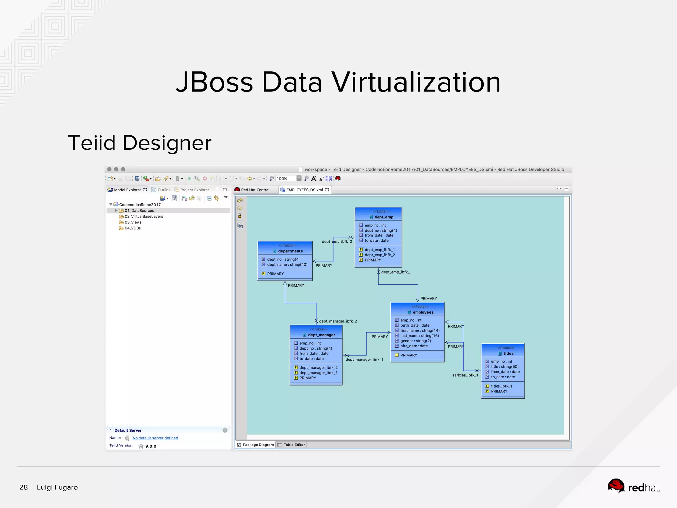Select the 04_VDBs folder
Screen dimensions: 677x508
pos(130,228)
